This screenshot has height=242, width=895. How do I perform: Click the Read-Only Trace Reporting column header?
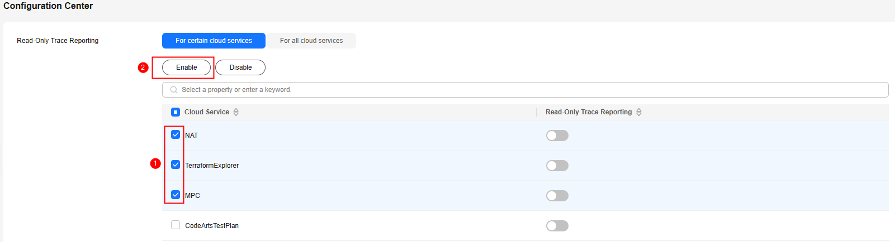(x=588, y=112)
